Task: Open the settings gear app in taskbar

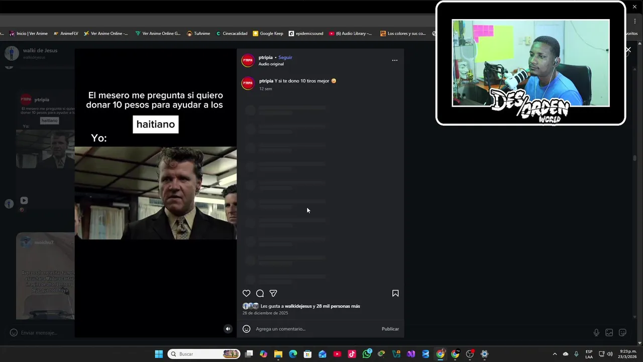Action: 484,354
